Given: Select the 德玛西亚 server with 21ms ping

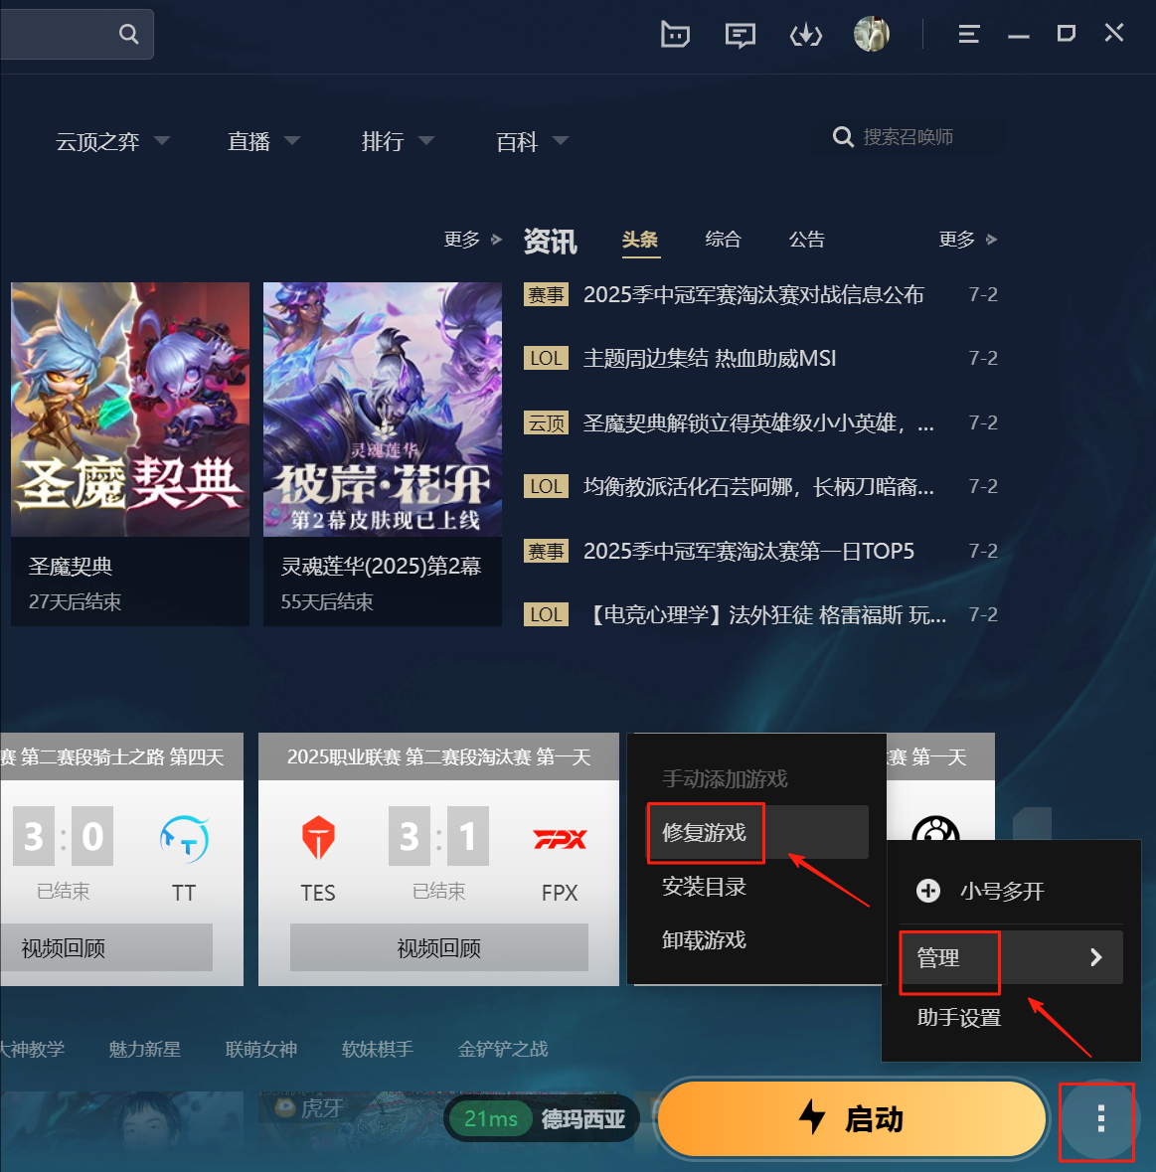Looking at the screenshot, I should [x=543, y=1119].
